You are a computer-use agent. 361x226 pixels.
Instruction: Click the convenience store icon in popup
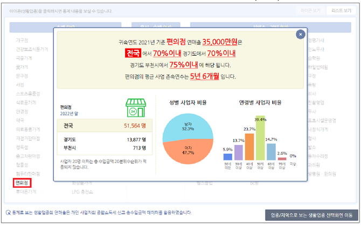pyautogui.click(x=136, y=107)
